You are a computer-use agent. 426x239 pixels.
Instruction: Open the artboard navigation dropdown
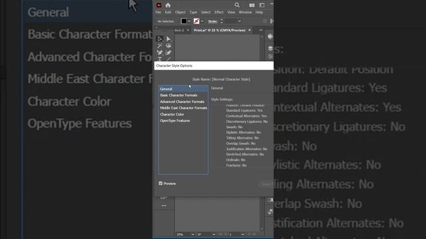(242, 234)
